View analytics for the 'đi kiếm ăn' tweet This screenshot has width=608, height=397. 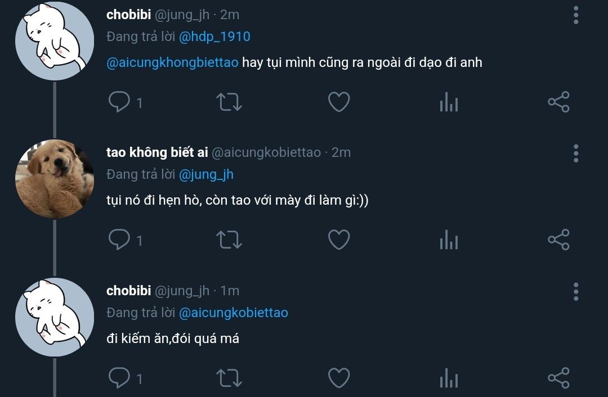449,378
